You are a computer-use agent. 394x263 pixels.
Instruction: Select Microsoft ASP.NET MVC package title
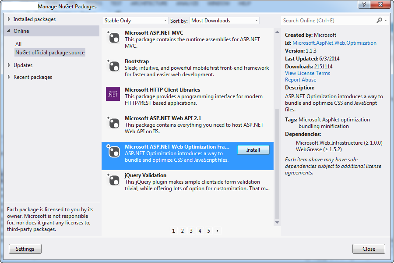point(154,33)
